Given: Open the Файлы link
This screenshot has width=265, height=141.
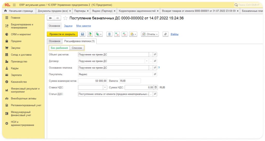Looking at the screenshot, I should 174,34.
